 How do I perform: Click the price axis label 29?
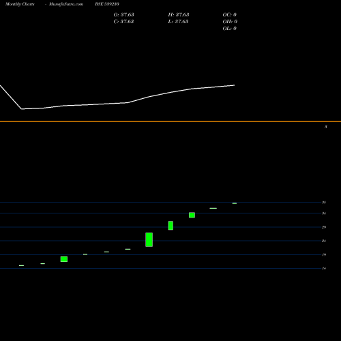click(x=324, y=227)
